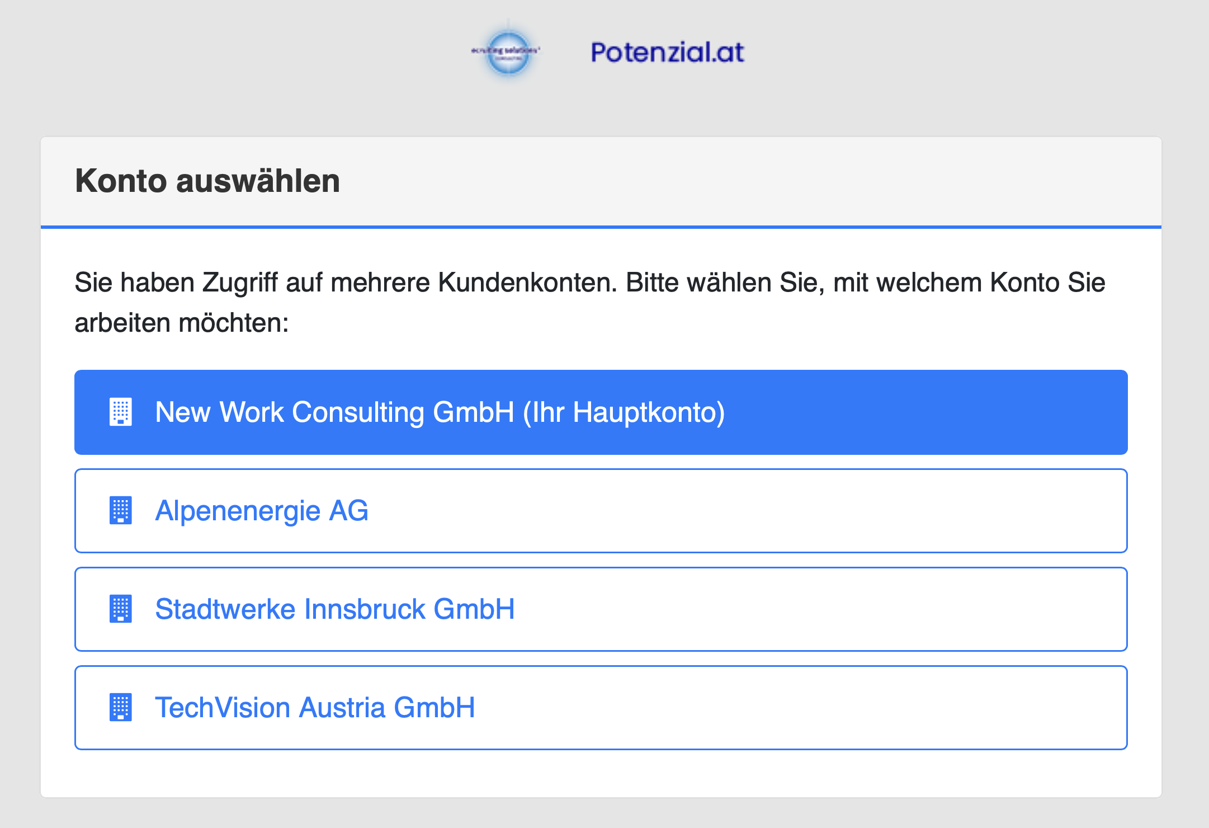Click the Potenzial.at wordmark
This screenshot has width=1209, height=828.
point(667,52)
